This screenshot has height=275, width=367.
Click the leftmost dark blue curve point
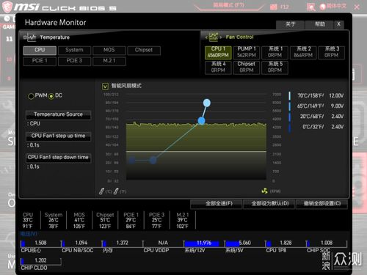click(132, 161)
